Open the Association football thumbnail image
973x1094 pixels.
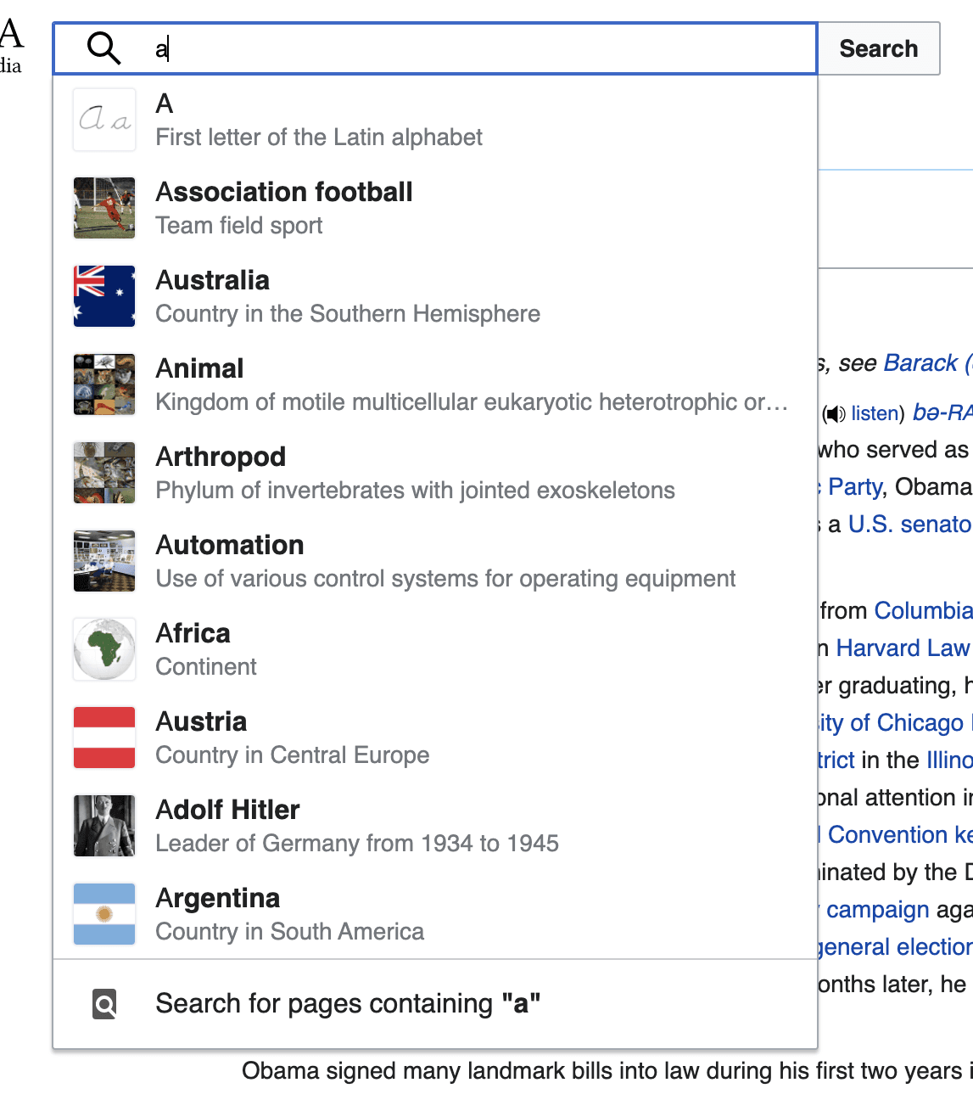[x=104, y=208]
